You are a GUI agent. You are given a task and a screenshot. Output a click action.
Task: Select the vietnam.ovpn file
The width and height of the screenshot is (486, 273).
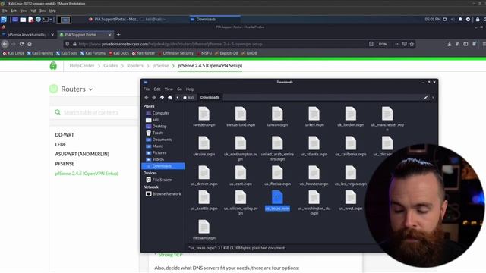click(204, 230)
